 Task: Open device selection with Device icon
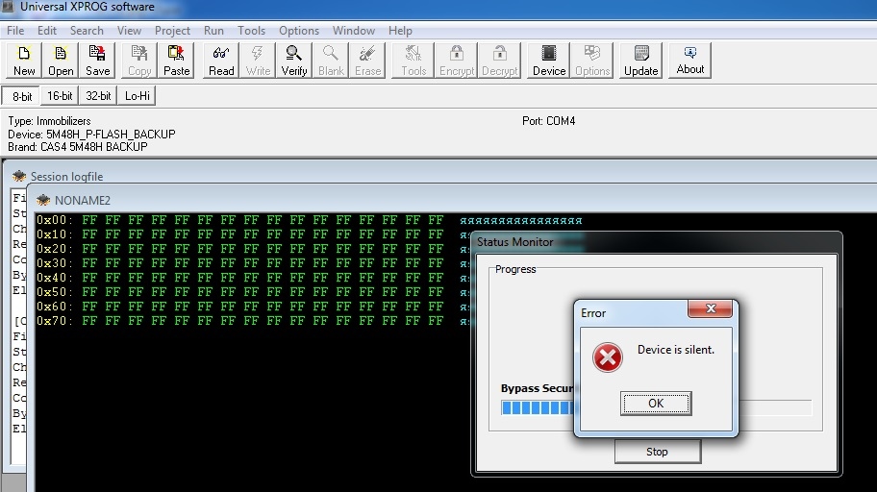(x=549, y=61)
